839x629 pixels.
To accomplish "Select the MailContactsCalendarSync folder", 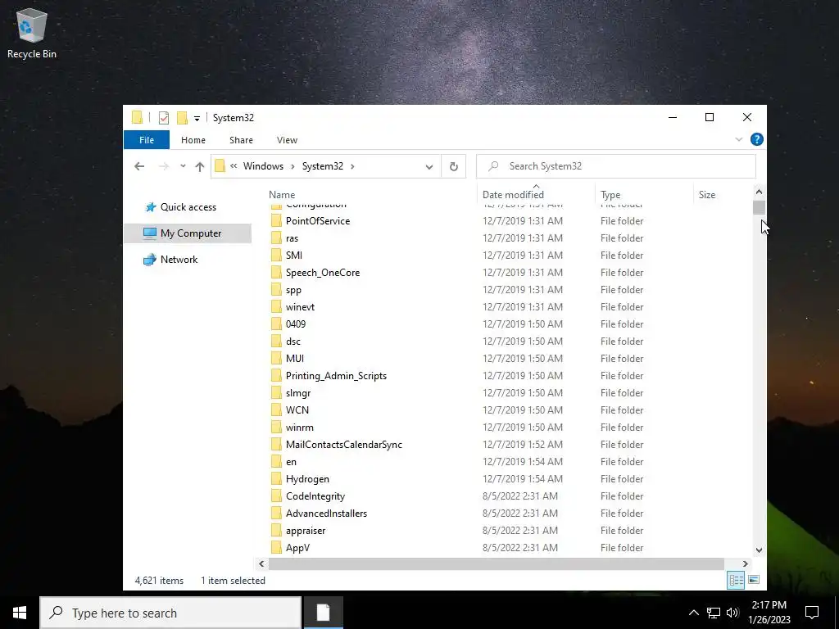I will (x=343, y=445).
